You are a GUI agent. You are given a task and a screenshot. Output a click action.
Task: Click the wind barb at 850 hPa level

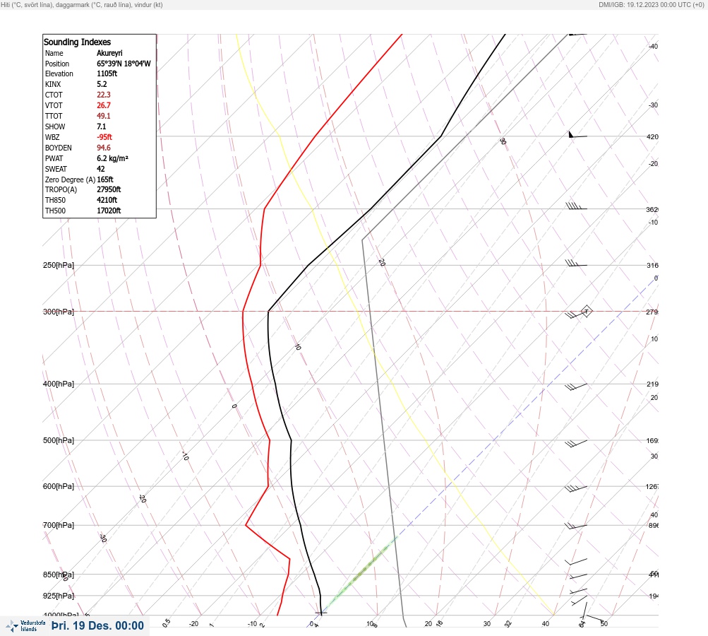[x=578, y=577]
